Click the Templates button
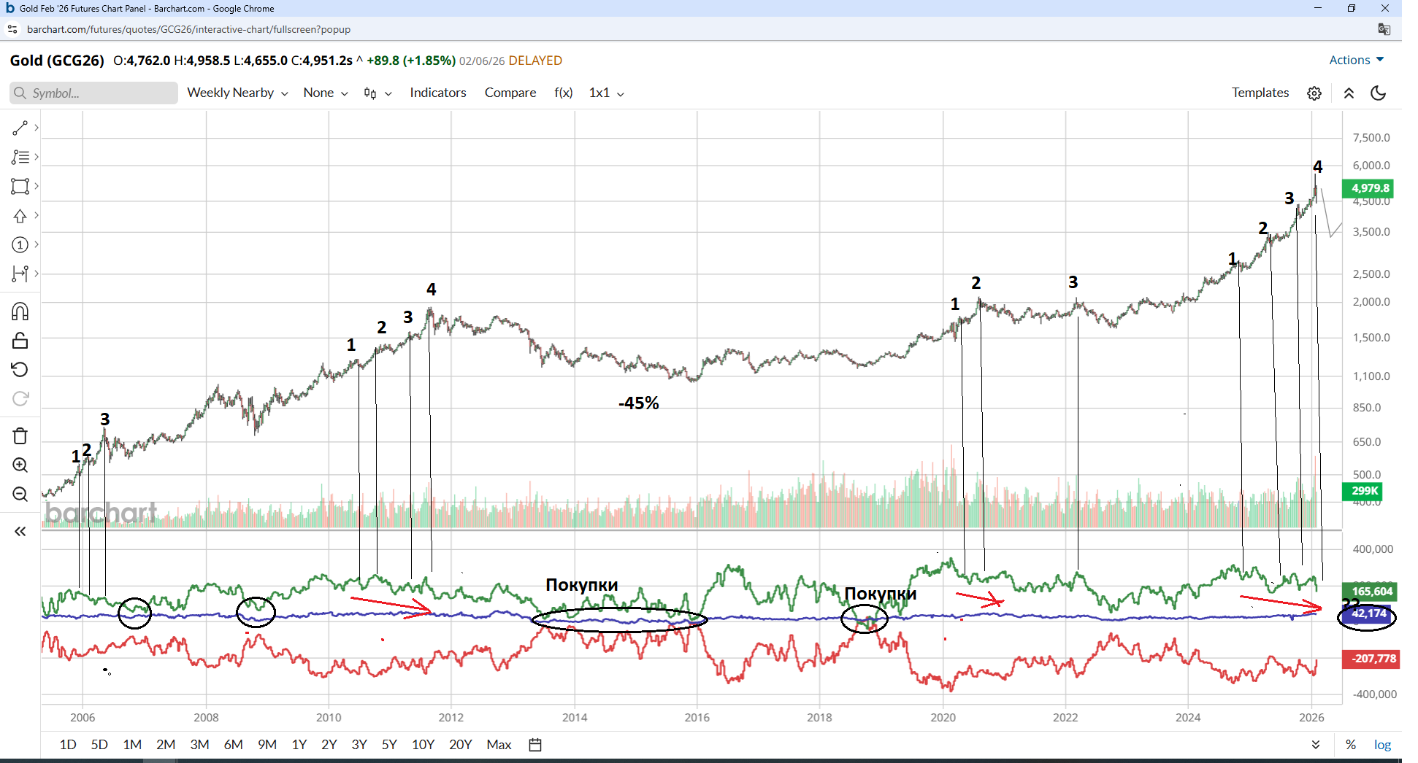This screenshot has height=763, width=1418. click(x=1260, y=93)
